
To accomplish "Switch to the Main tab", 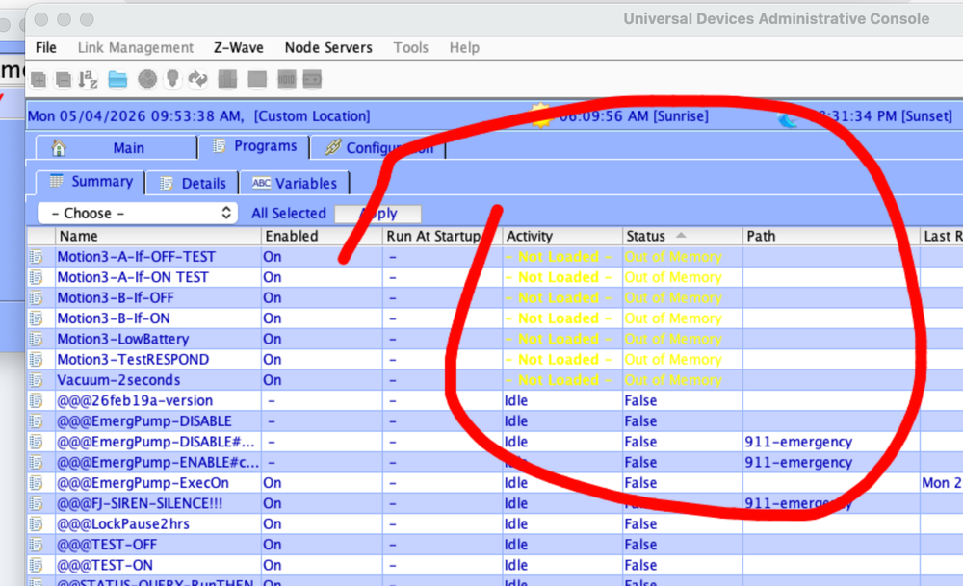I will (x=117, y=148).
